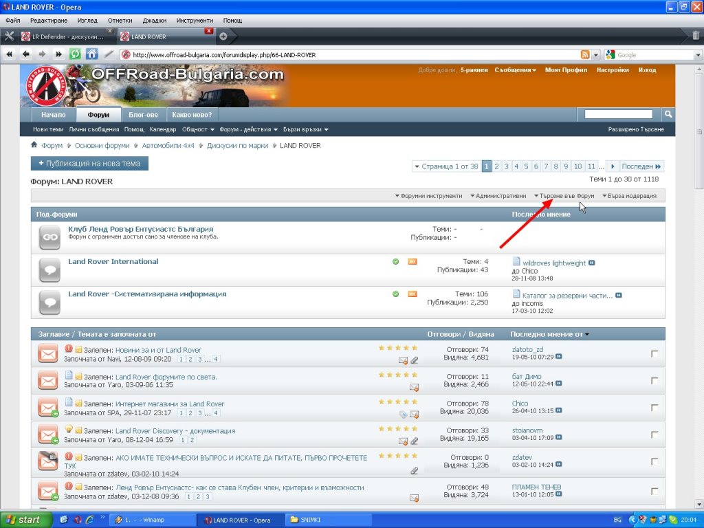The image size is (704, 528).
Task: Click the forum search text field
Action: pyautogui.click(x=618, y=114)
